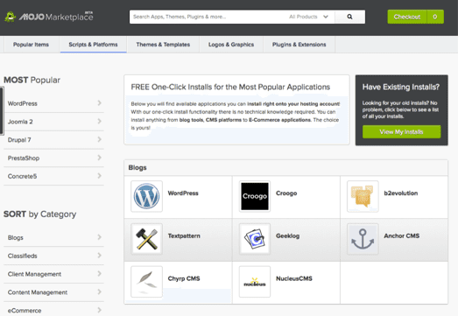
Task: Expand the WordPress arrow in Most Popular
Action: 99,103
